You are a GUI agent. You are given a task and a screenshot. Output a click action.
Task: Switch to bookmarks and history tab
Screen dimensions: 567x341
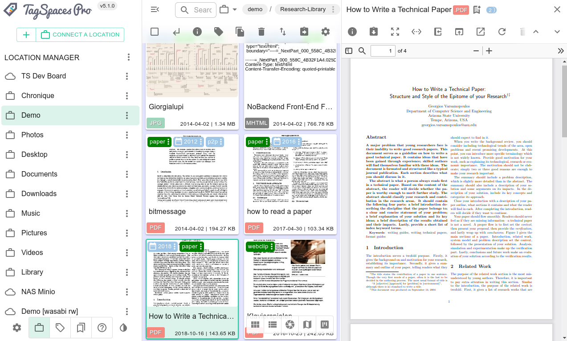81,328
